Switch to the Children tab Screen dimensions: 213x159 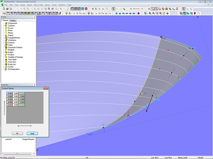13,21
